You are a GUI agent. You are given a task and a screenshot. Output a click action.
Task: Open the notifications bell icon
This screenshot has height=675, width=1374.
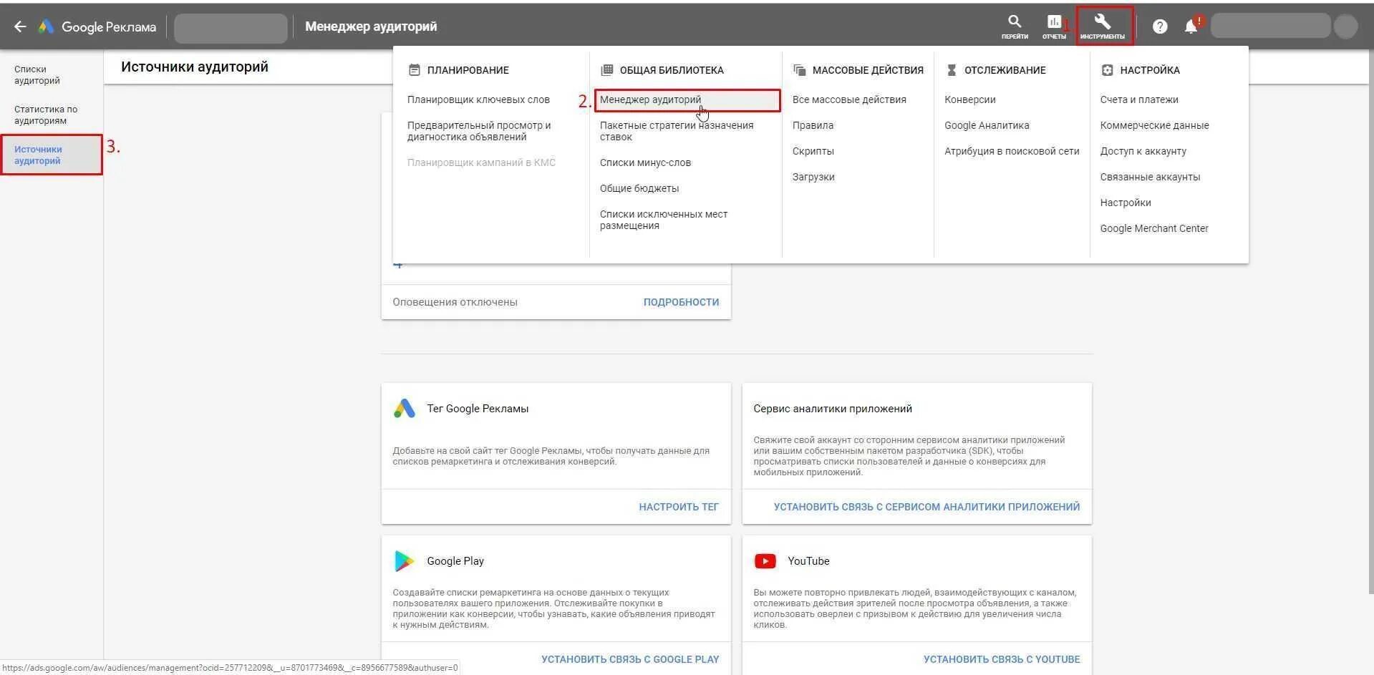(x=1191, y=26)
